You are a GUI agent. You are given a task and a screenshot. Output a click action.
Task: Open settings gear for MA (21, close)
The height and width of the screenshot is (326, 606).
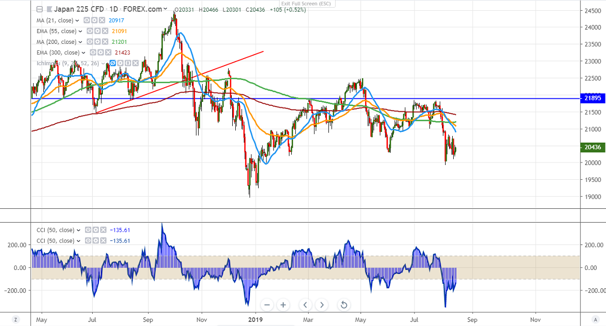pos(94,20)
